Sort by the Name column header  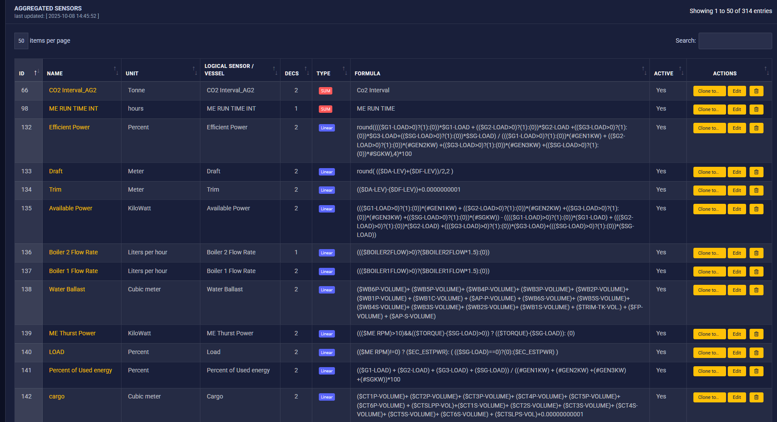pos(55,74)
